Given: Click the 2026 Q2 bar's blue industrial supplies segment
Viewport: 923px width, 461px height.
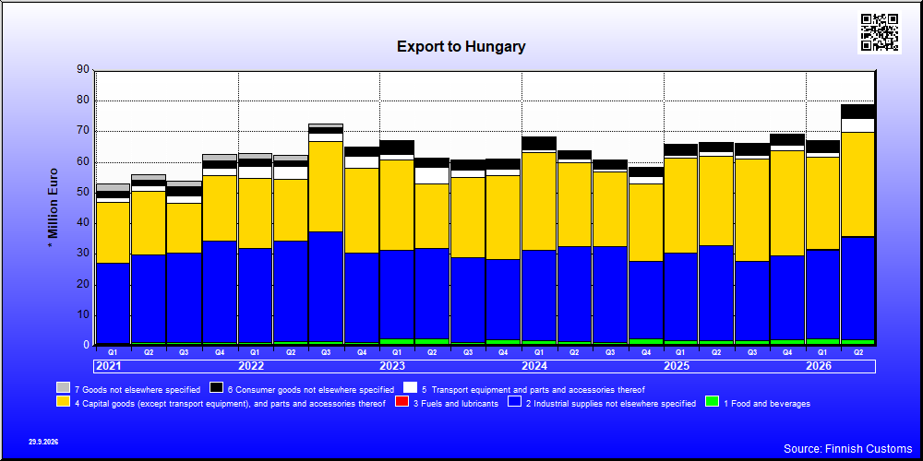Looking at the screenshot, I should (857, 289).
